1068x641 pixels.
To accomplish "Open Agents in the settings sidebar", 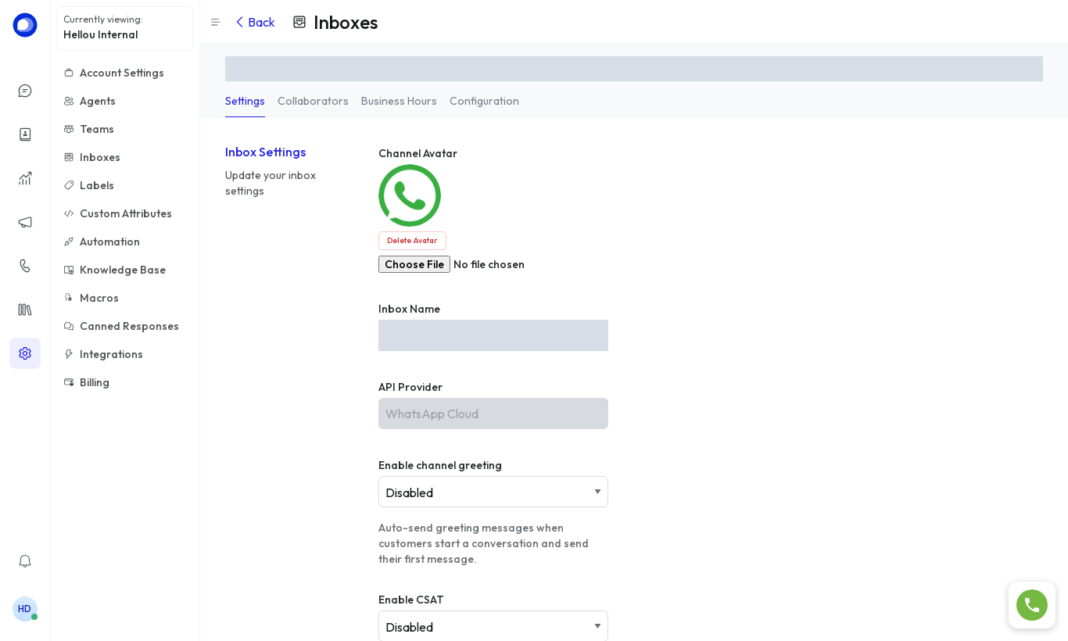I will coord(124,101).
